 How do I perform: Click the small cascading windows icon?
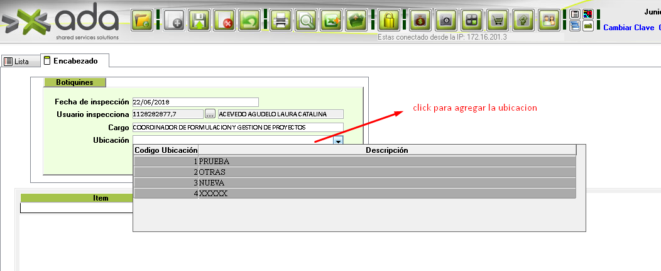click(x=574, y=26)
